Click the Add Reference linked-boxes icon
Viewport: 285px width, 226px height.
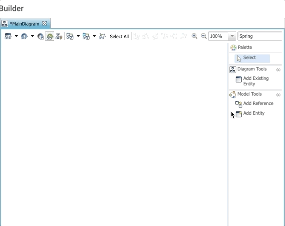pos(239,105)
